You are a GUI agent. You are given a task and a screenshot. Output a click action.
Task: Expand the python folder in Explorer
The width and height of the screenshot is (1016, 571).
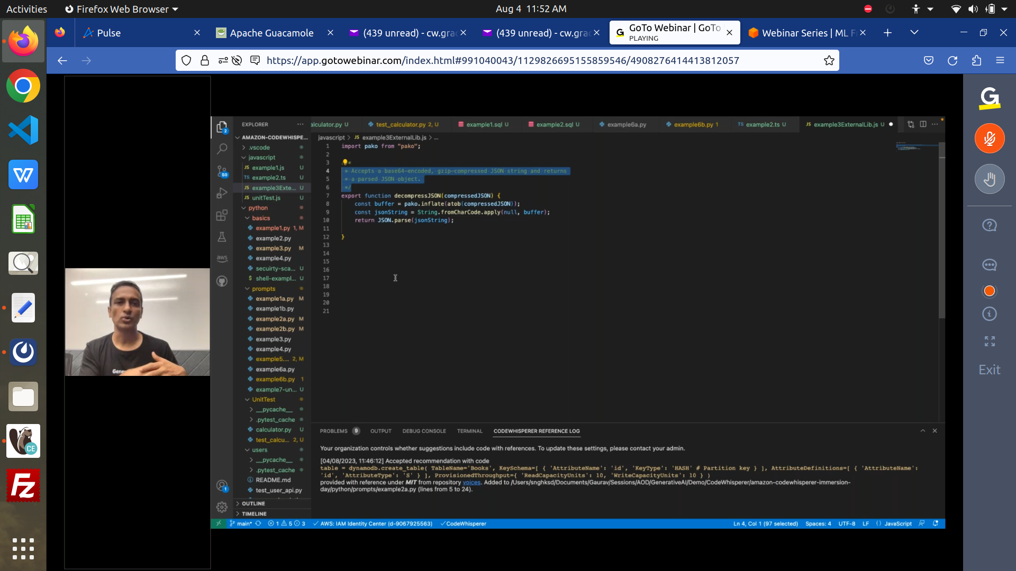[x=259, y=208]
